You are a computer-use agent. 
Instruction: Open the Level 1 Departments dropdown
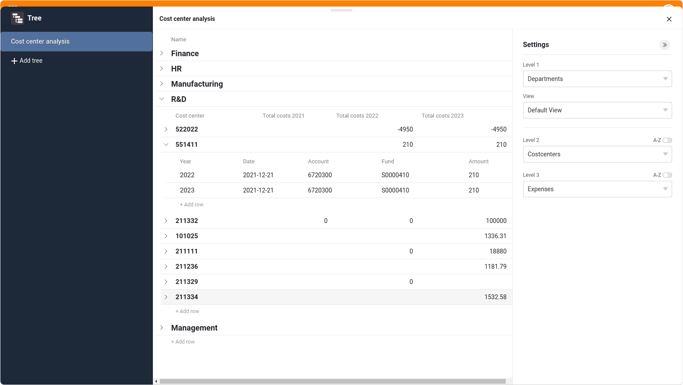[597, 79]
